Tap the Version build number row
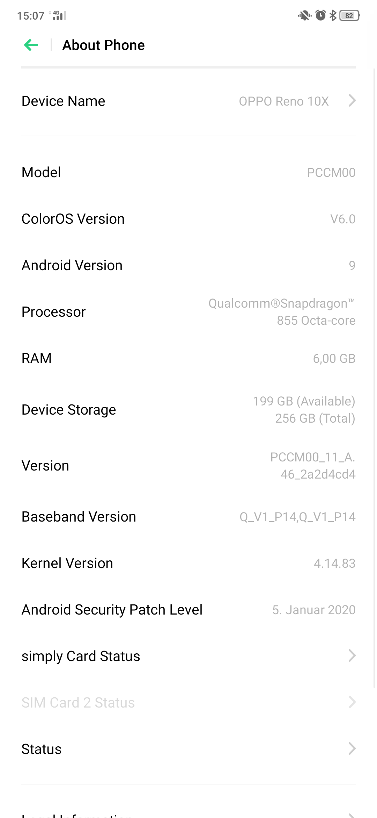 (188, 466)
